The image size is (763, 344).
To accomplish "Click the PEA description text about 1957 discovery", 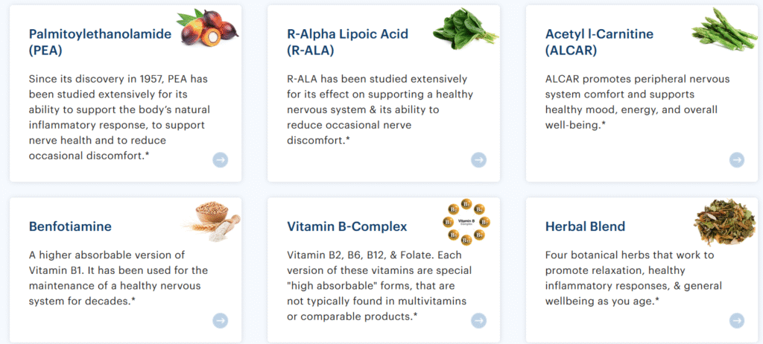I will (120, 117).
